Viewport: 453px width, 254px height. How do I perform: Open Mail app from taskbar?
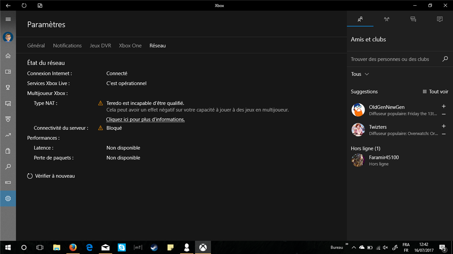[x=105, y=247]
